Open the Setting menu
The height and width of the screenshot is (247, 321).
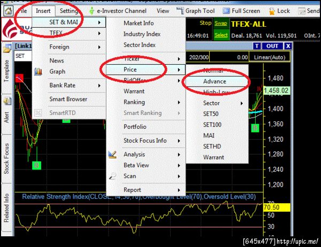[69, 11]
